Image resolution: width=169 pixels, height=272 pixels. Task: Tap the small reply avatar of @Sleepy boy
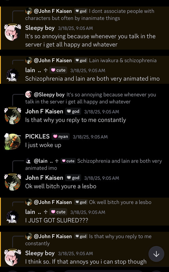[29, 95]
